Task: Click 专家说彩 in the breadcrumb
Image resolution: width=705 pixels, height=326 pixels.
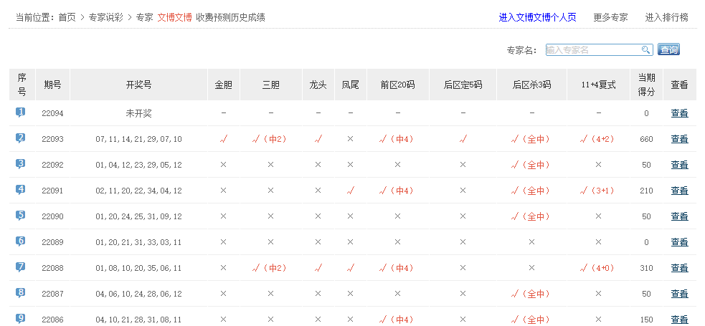Action: tap(105, 17)
